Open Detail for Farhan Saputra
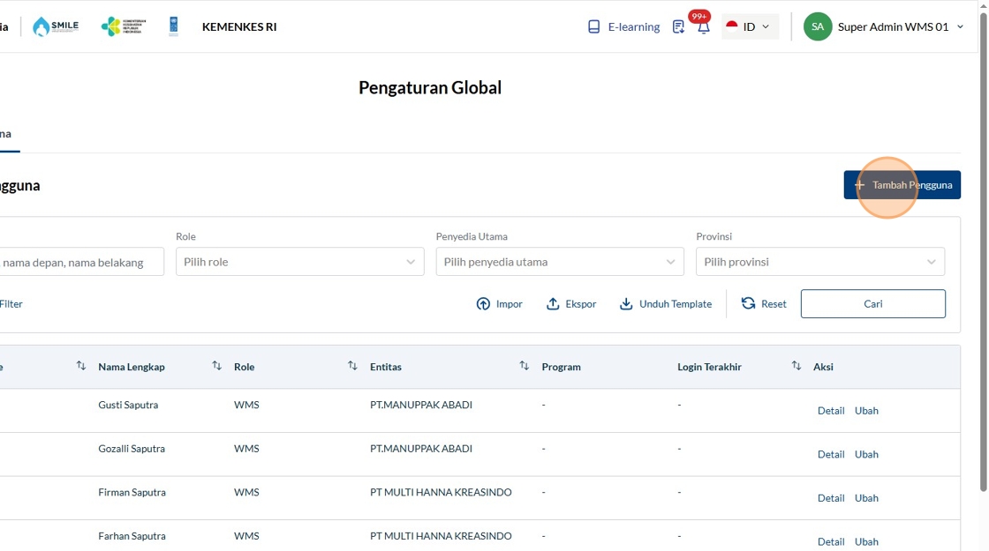989x551 pixels. click(831, 541)
